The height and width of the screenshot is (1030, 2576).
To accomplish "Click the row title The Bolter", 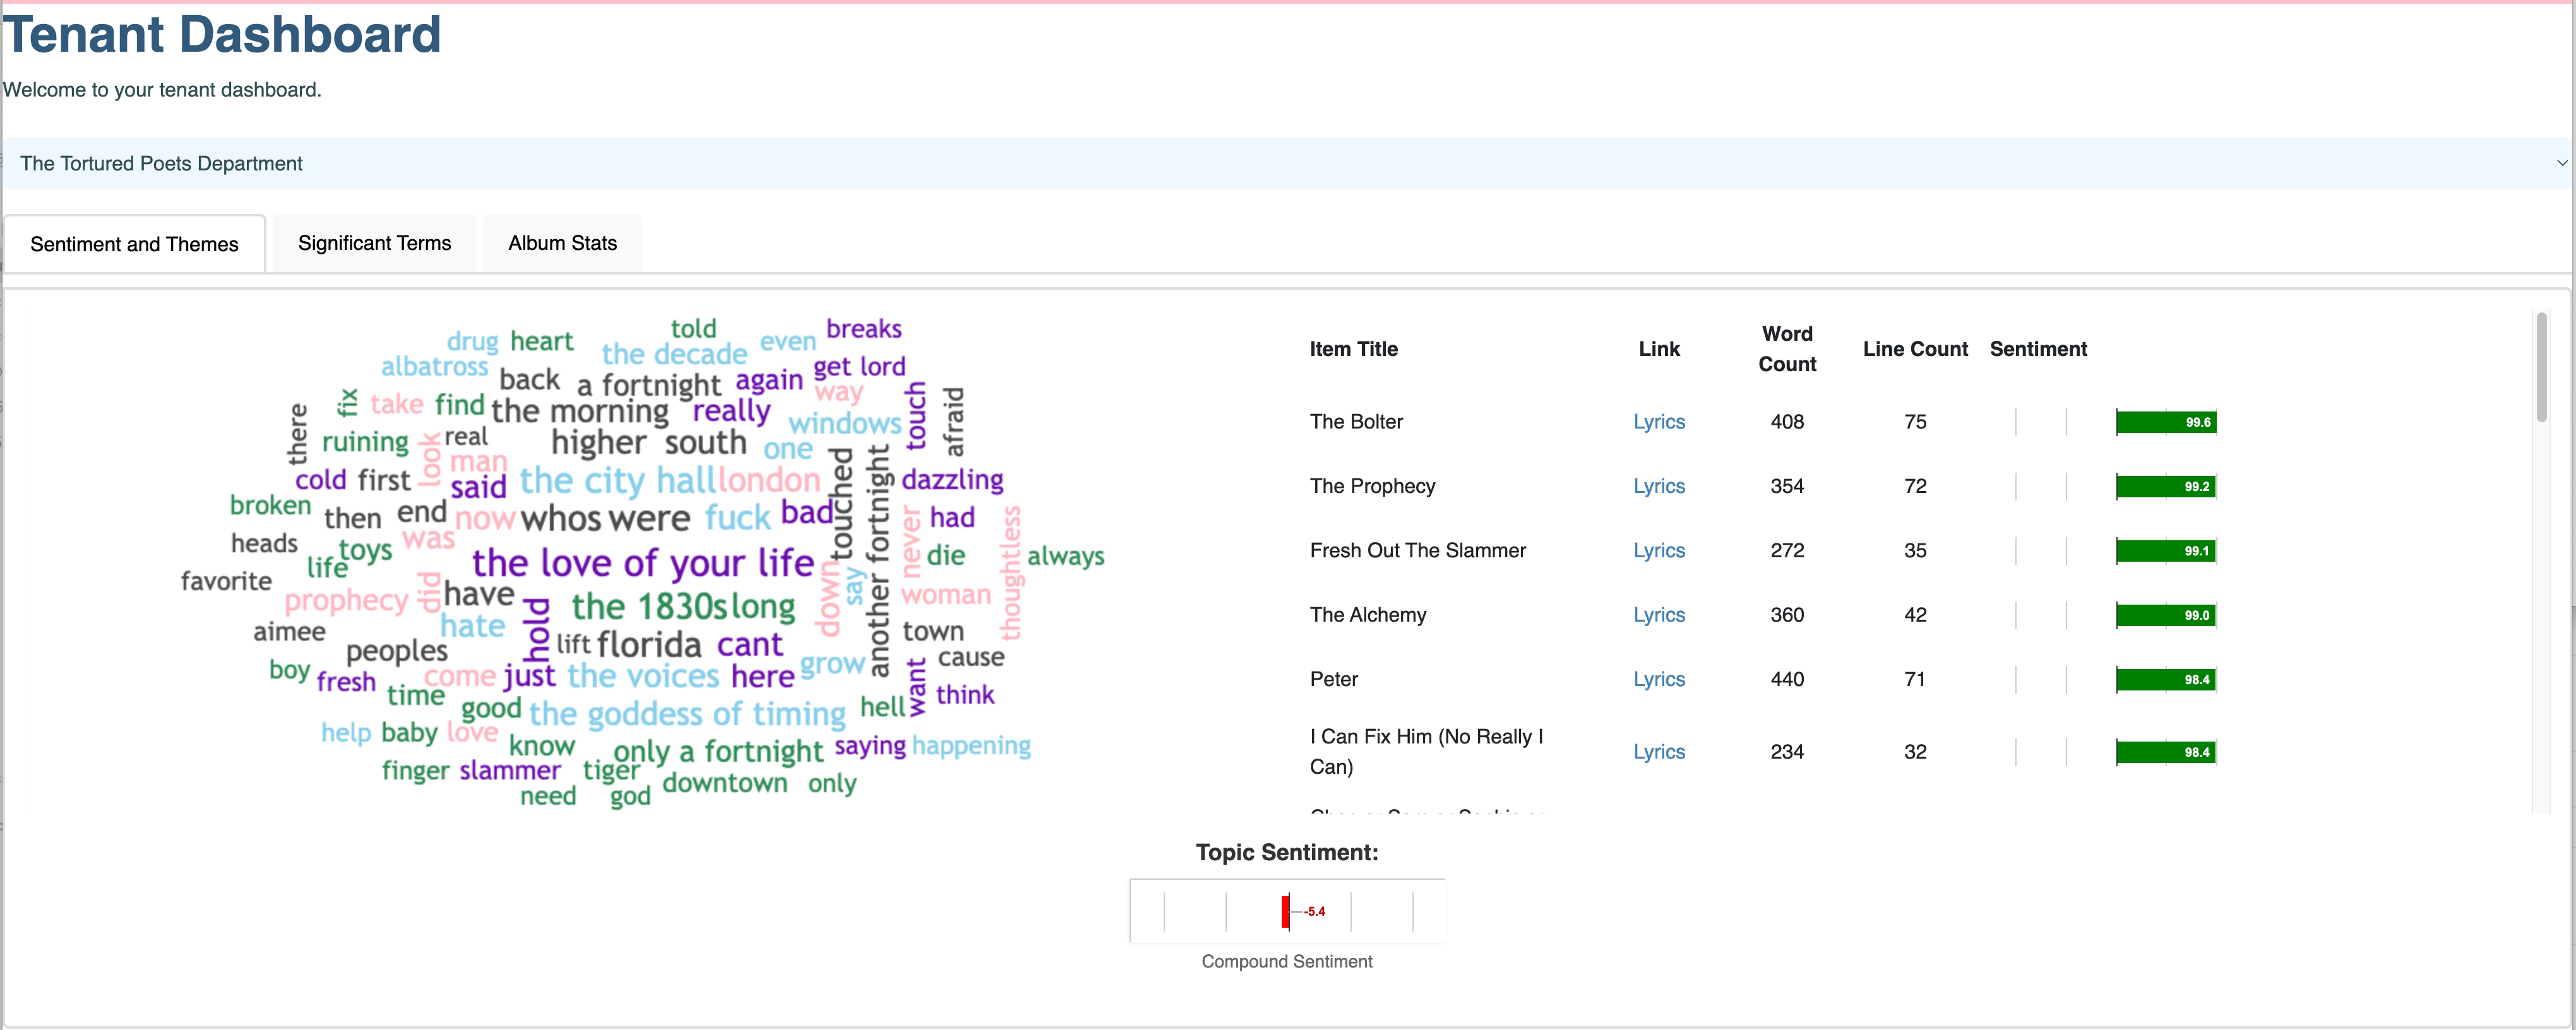I will 1356,422.
